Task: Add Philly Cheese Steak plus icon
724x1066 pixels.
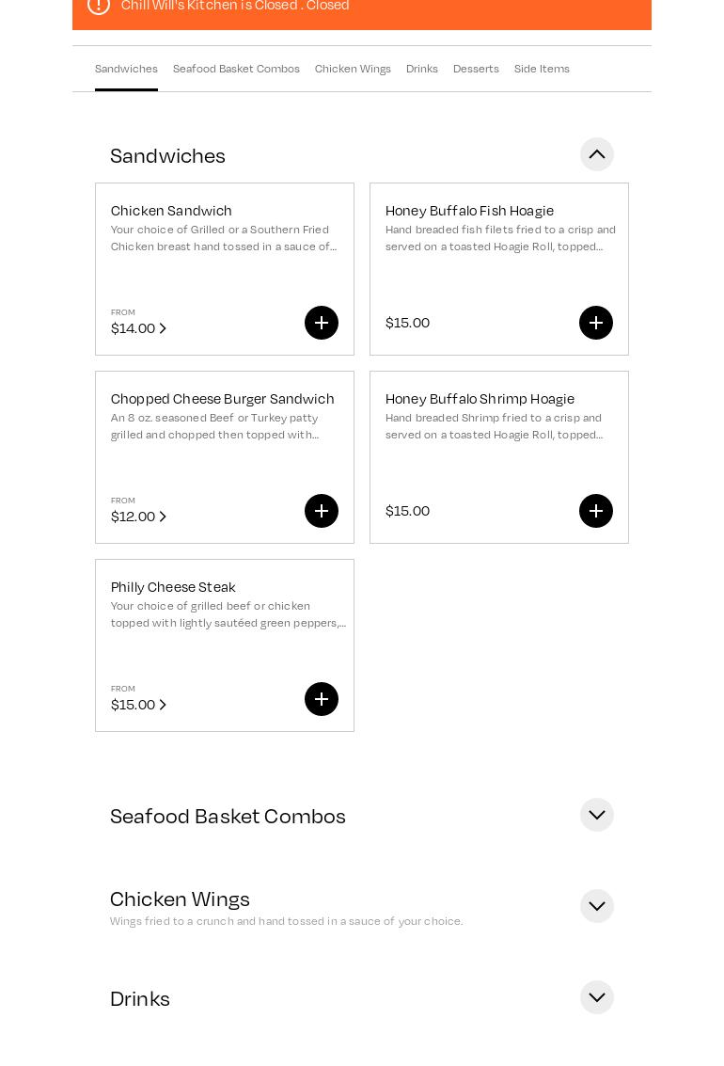Action: (x=322, y=699)
